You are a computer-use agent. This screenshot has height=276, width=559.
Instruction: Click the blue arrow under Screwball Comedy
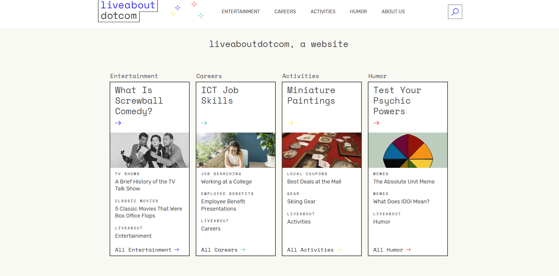tap(118, 123)
